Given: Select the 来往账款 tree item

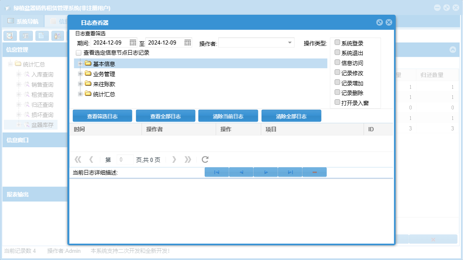Looking at the screenshot, I should pos(104,84).
